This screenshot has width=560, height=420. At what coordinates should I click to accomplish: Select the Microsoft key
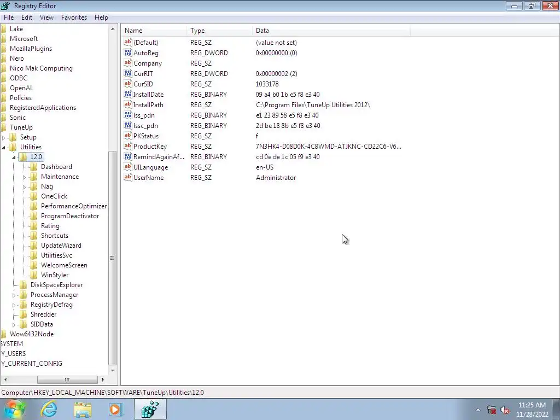click(24, 39)
